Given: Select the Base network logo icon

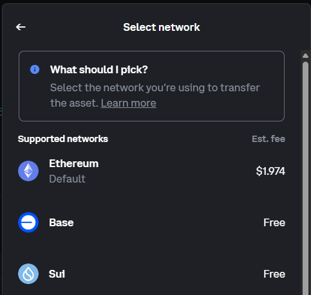Looking at the screenshot, I should click(28, 222).
